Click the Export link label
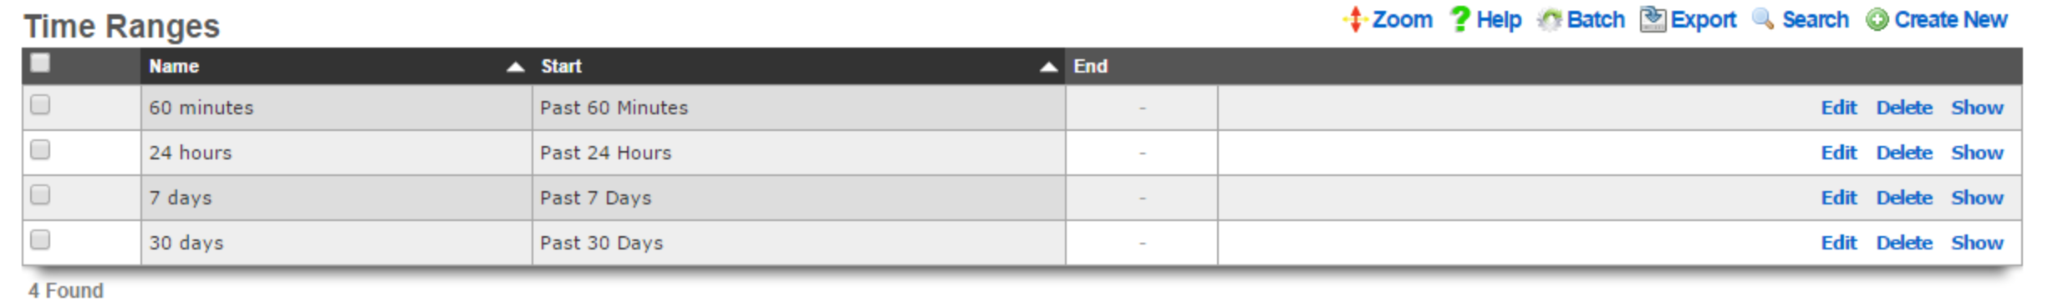 click(x=1703, y=20)
